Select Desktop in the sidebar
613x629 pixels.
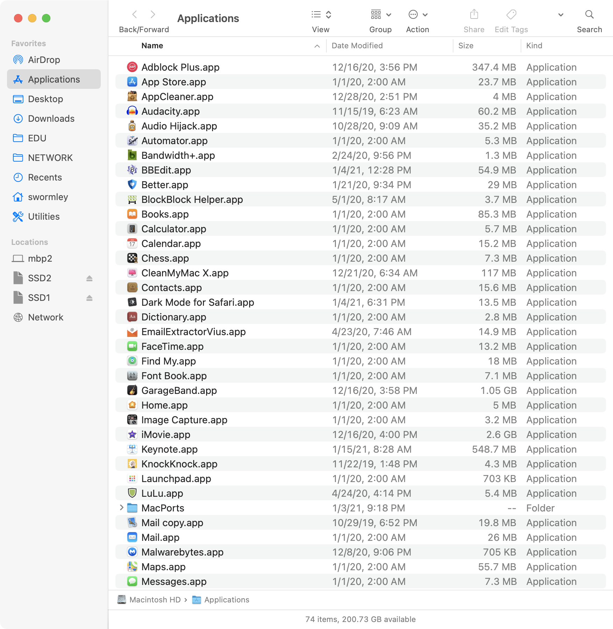(54, 99)
